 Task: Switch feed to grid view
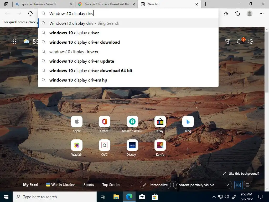(x=238, y=185)
